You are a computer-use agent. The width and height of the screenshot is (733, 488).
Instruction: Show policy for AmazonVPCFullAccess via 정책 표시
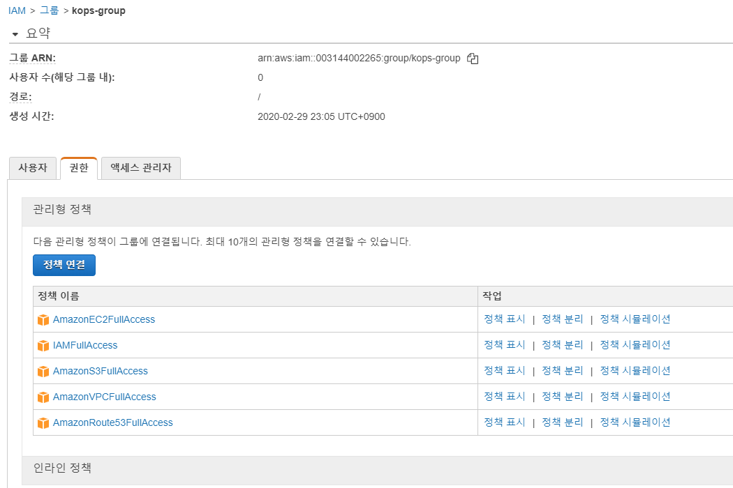[505, 396]
